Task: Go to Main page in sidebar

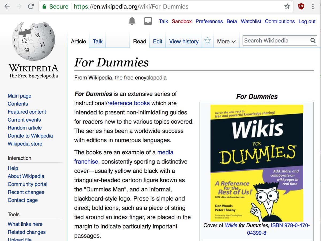Action: (x=20, y=96)
